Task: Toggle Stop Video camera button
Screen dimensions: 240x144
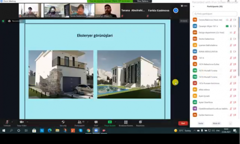Action: [22, 122]
